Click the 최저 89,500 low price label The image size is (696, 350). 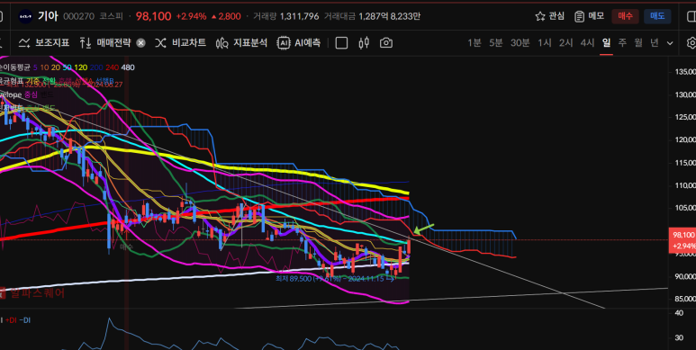pos(335,279)
